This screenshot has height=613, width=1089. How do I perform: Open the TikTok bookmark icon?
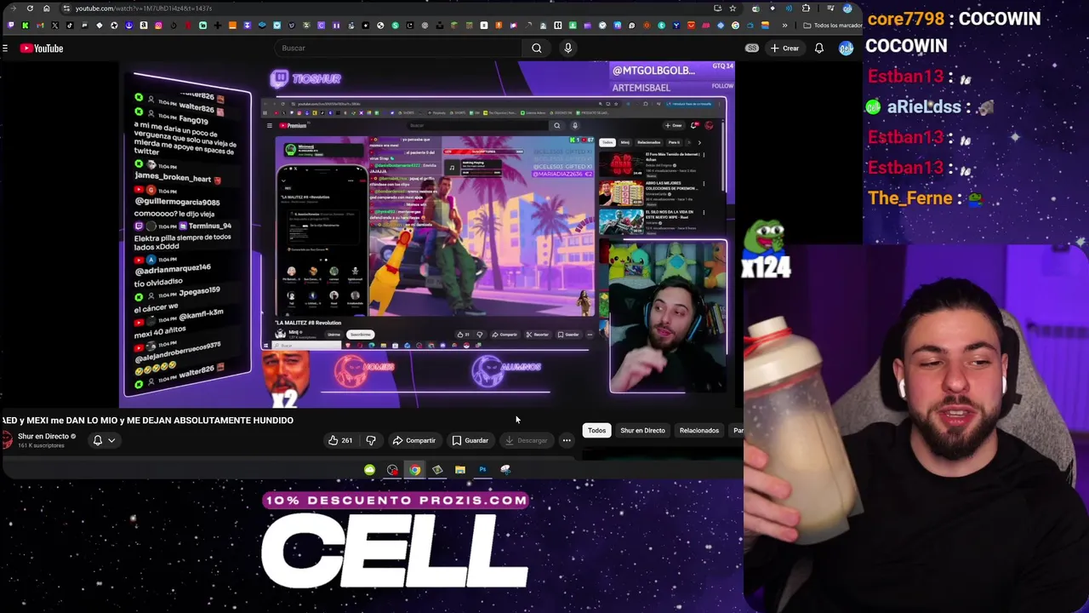pyautogui.click(x=70, y=25)
